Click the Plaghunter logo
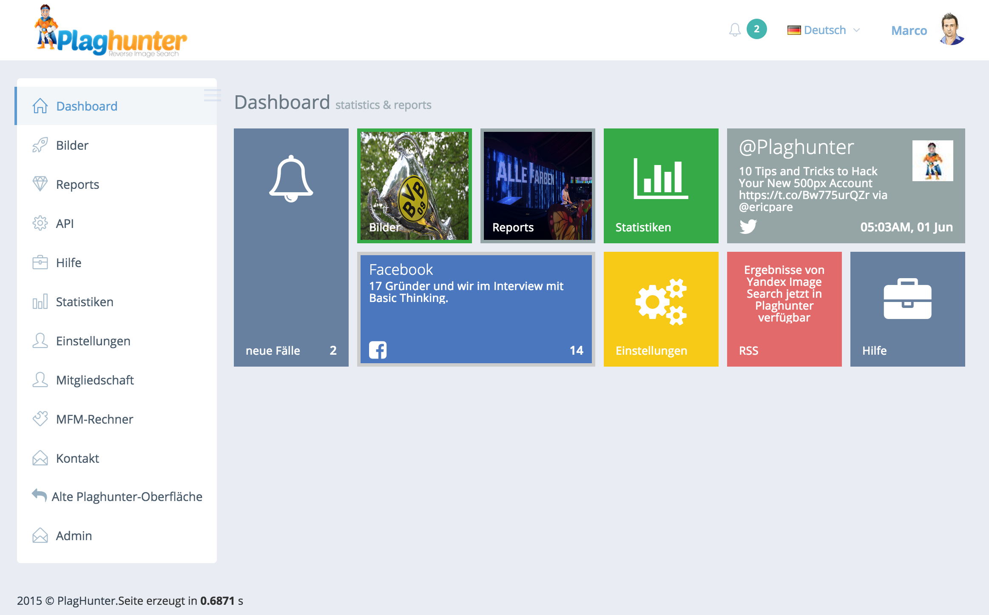989x615 pixels. [x=111, y=31]
